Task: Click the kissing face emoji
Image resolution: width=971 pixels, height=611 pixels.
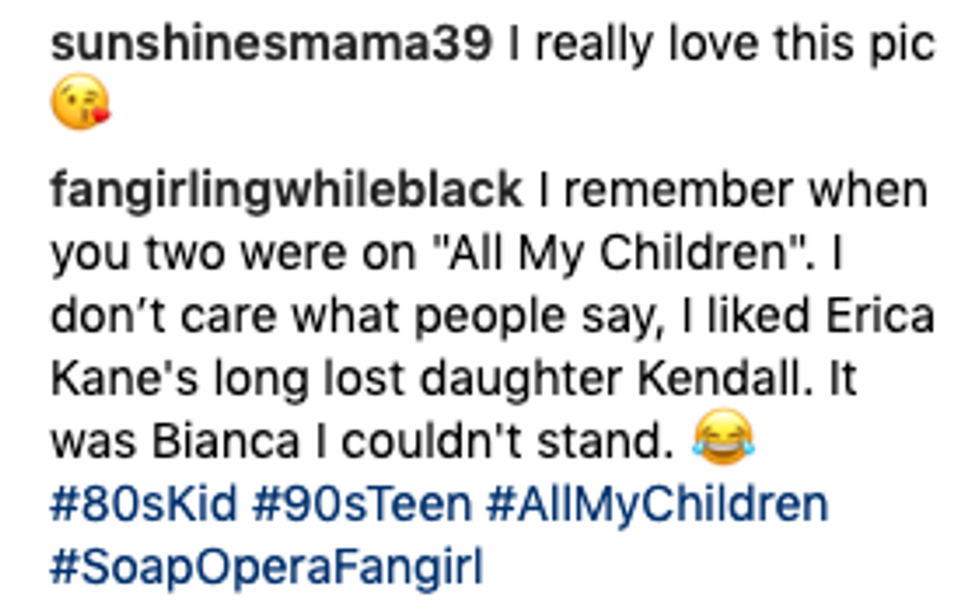Action: click(x=79, y=105)
